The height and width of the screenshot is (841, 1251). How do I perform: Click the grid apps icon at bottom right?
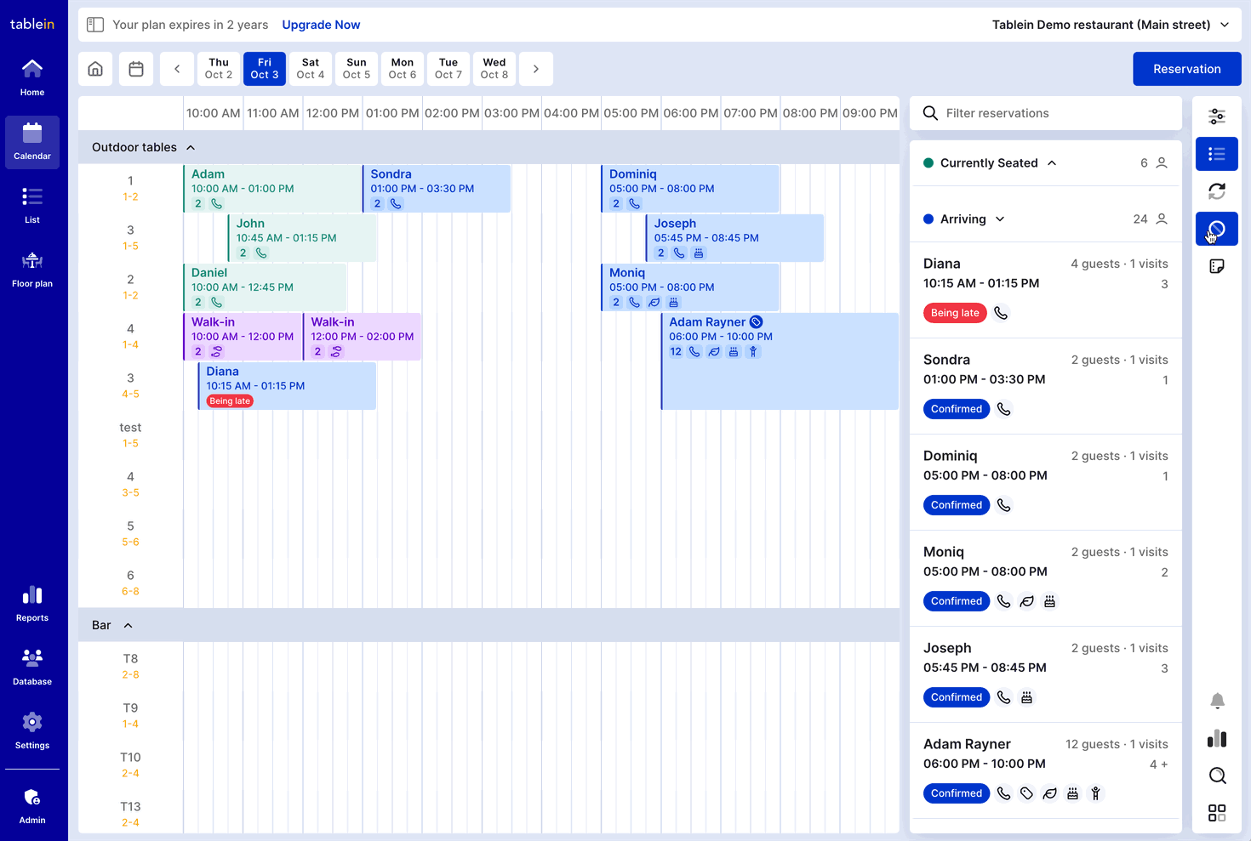pyautogui.click(x=1217, y=813)
